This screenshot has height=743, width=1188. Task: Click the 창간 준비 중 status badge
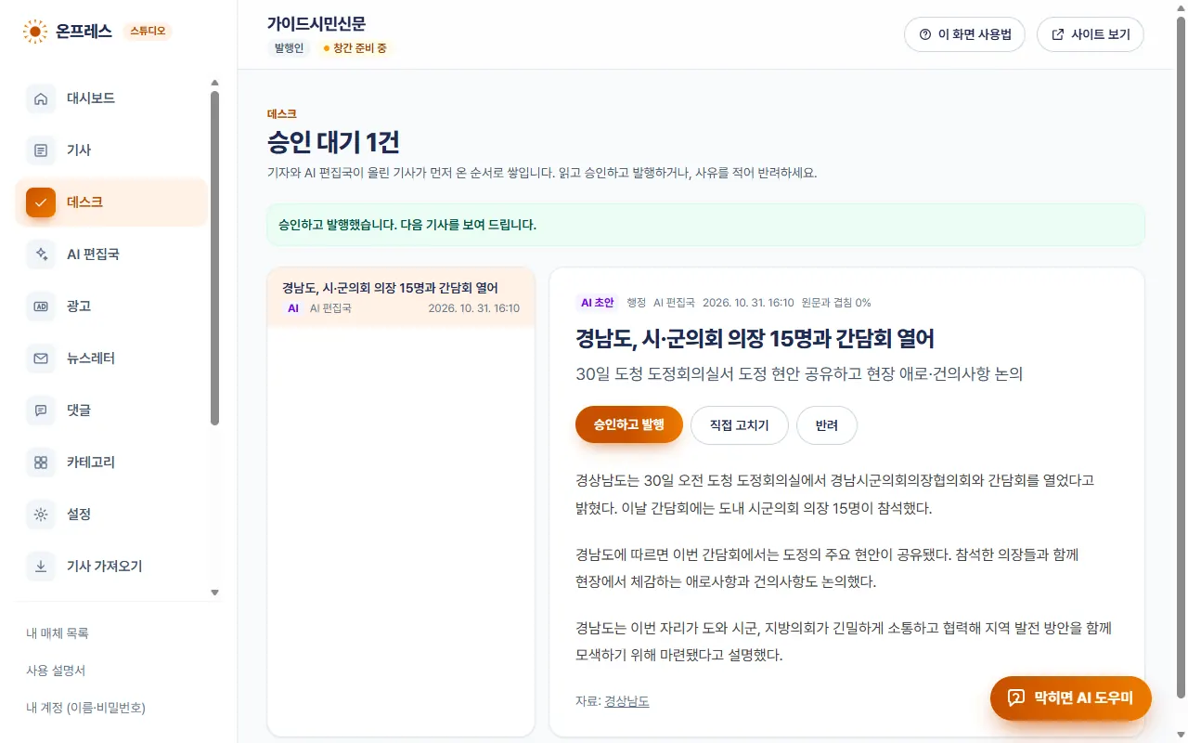coord(355,47)
